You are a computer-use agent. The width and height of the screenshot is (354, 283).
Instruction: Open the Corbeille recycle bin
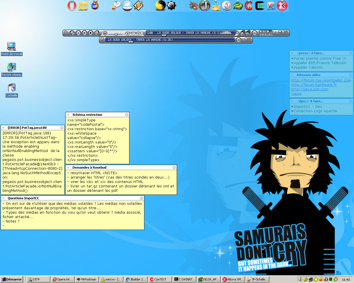[x=12, y=90]
